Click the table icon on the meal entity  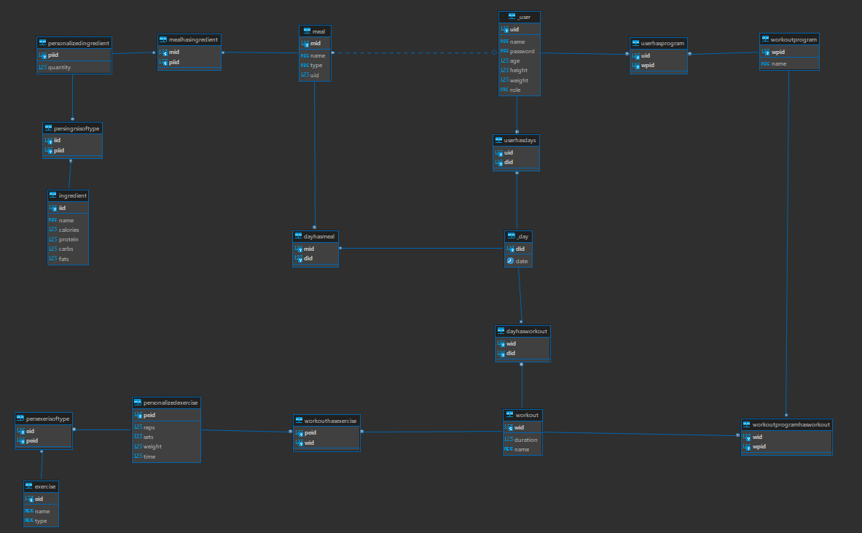[x=305, y=31]
